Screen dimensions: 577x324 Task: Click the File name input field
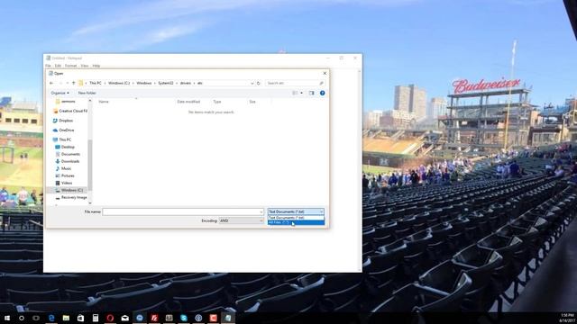[x=183, y=212]
